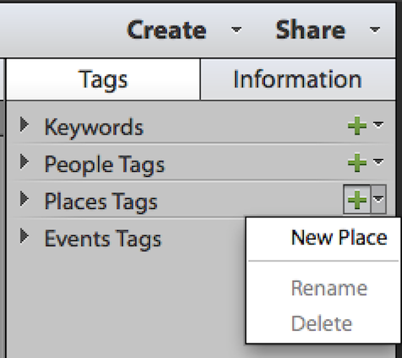The height and width of the screenshot is (358, 402).
Task: Expand the Keywords tree triangle
Action: click(25, 124)
